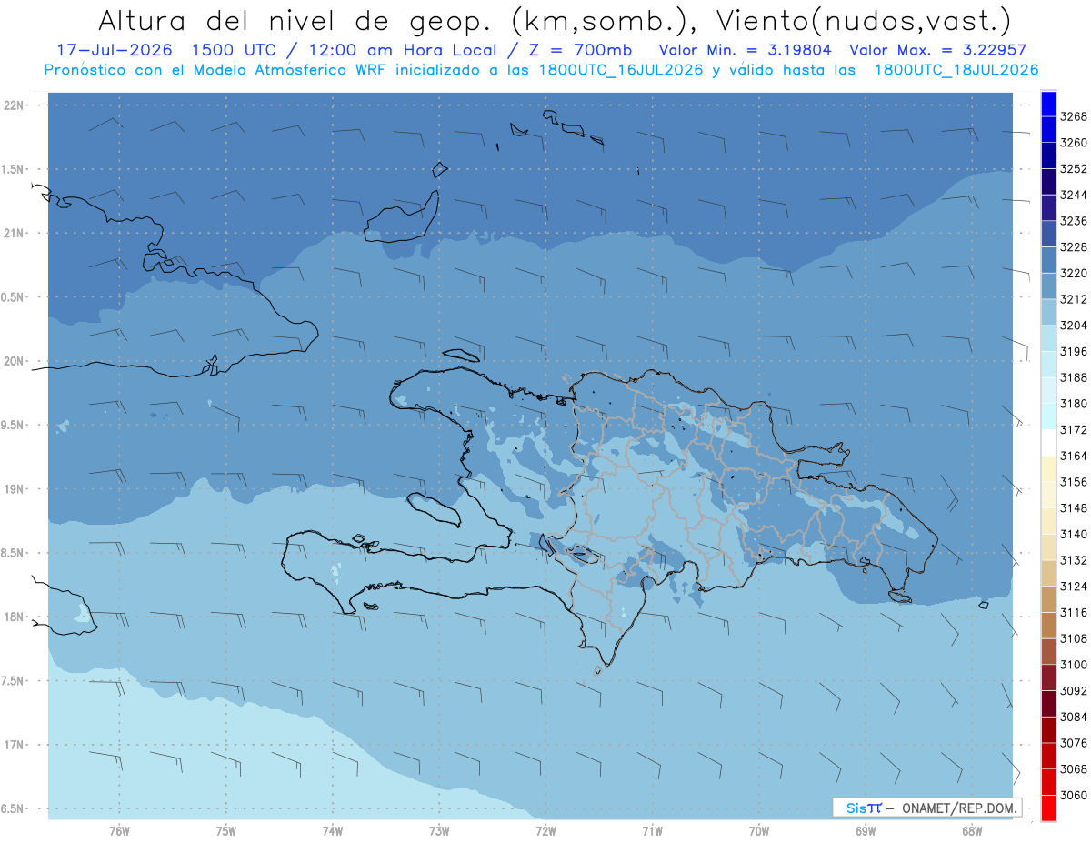Image resolution: width=1091 pixels, height=843 pixels.
Task: Click the '69W' longitude label
Action: [x=866, y=831]
